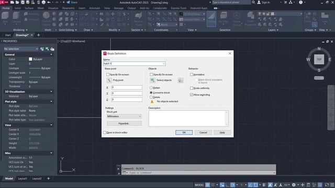Open the Annotate ribbon tab
This screenshot has height=188, width=335.
[x=94, y=8]
